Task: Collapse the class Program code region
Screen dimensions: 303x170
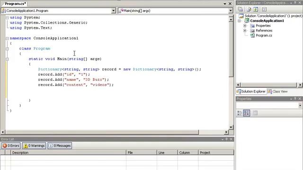Action: [x=7, y=49]
